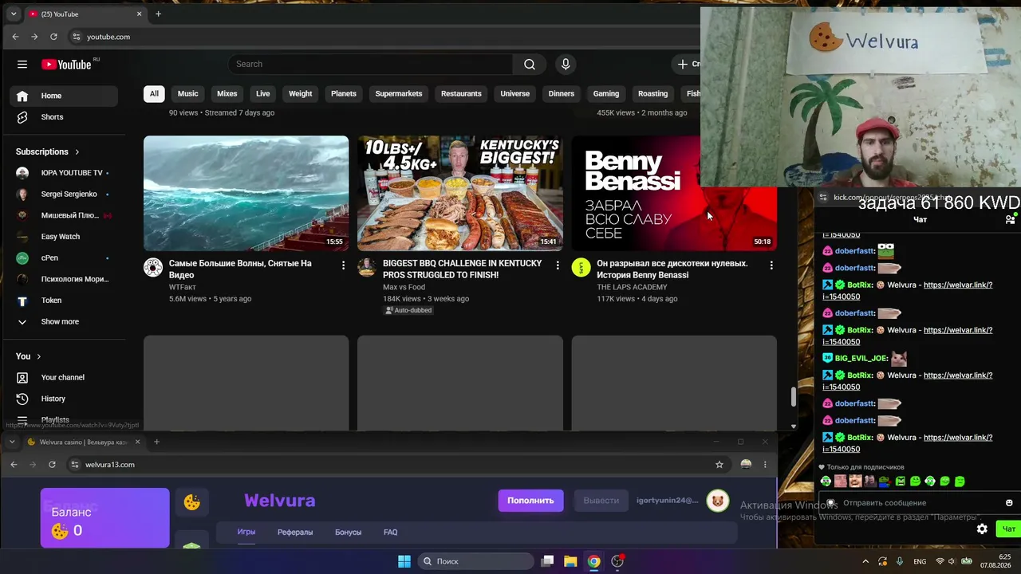The image size is (1021, 574).
Task: Go to the YouTube logo home link
Action: pyautogui.click(x=66, y=65)
